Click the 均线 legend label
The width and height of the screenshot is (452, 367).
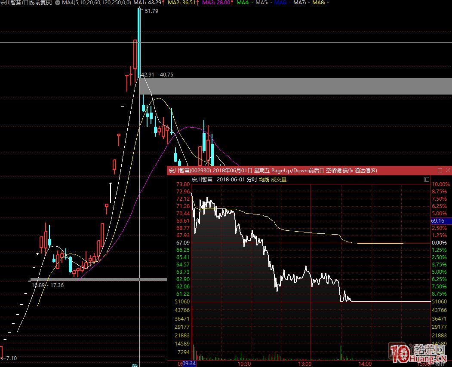click(x=264, y=180)
